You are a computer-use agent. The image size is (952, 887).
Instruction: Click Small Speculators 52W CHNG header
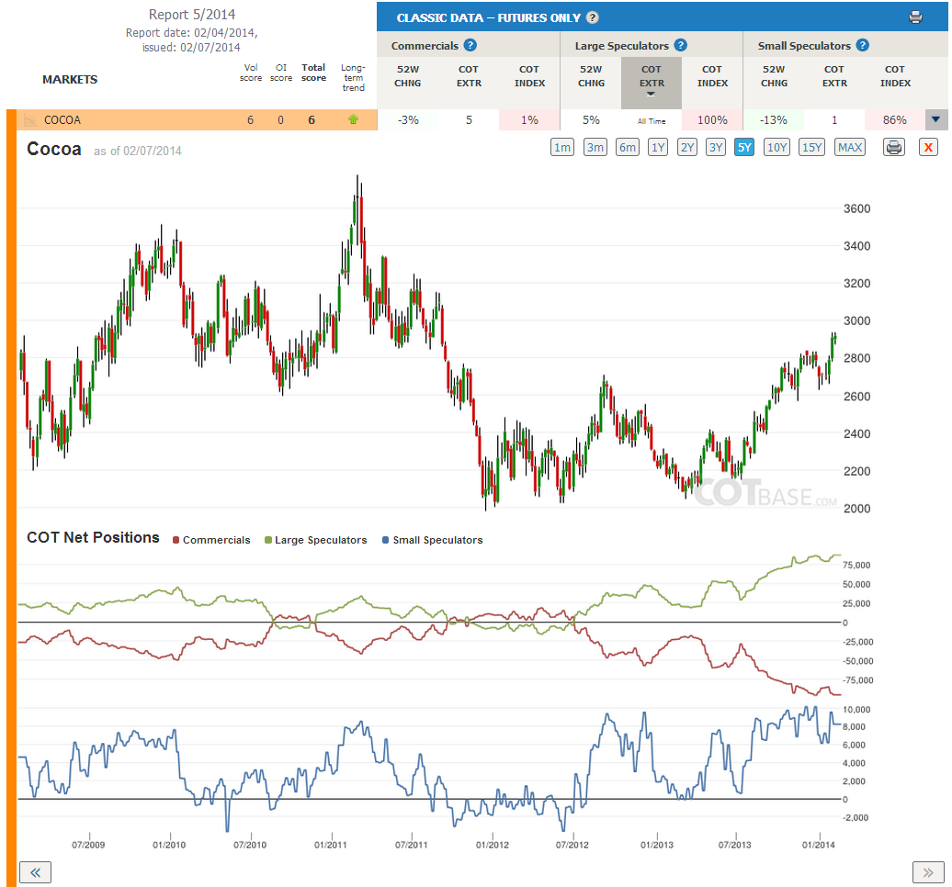pos(774,76)
